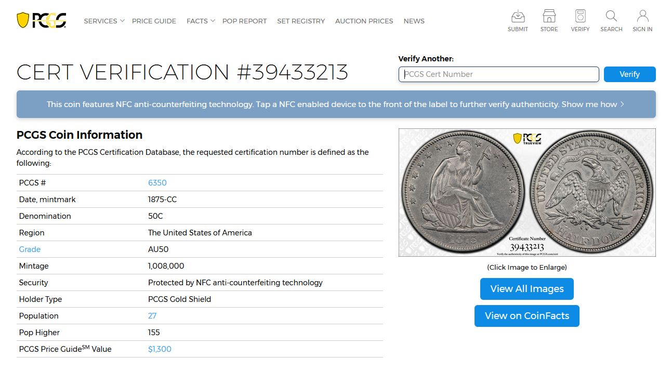
Task: Expand the Facts dropdown menu
Action: pyautogui.click(x=201, y=21)
